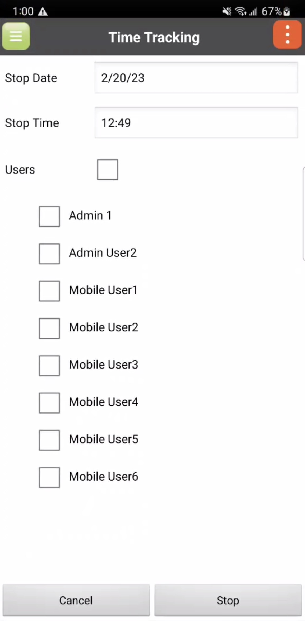Select the Mobile User1 checkbox
Screen dimensions: 305x621
point(49,291)
